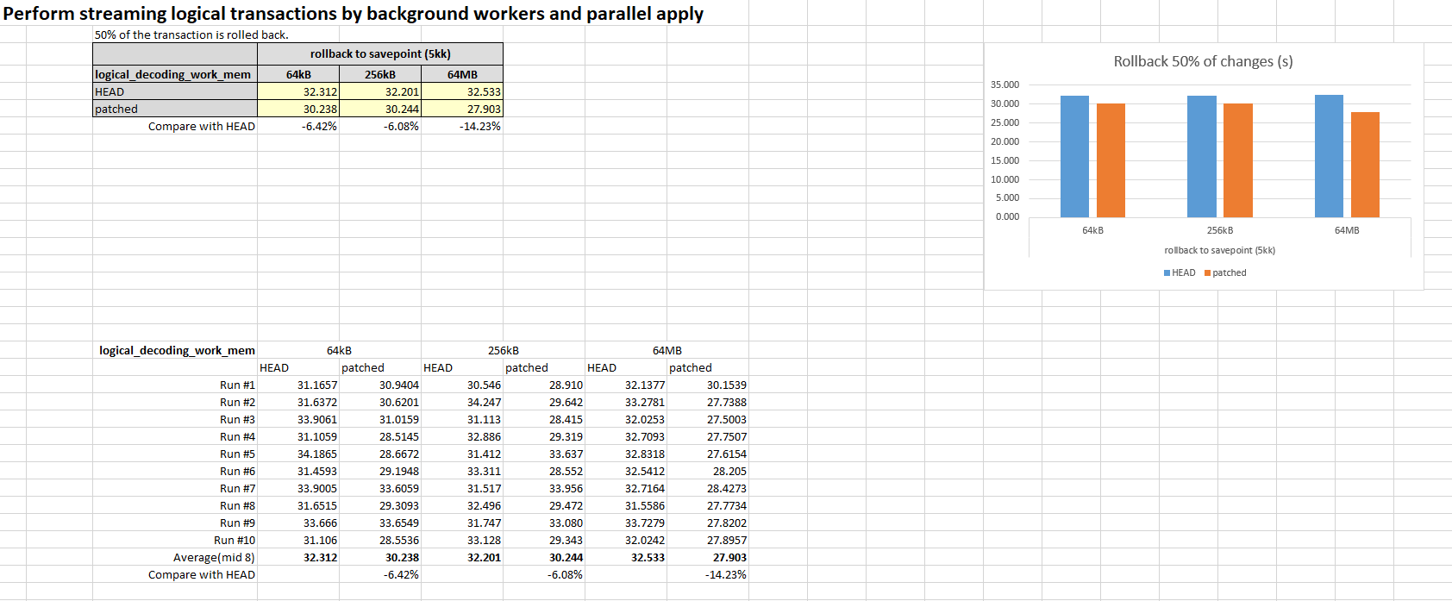The height and width of the screenshot is (601, 1452).
Task: Click the "Run #5" row label
Action: 237,454
